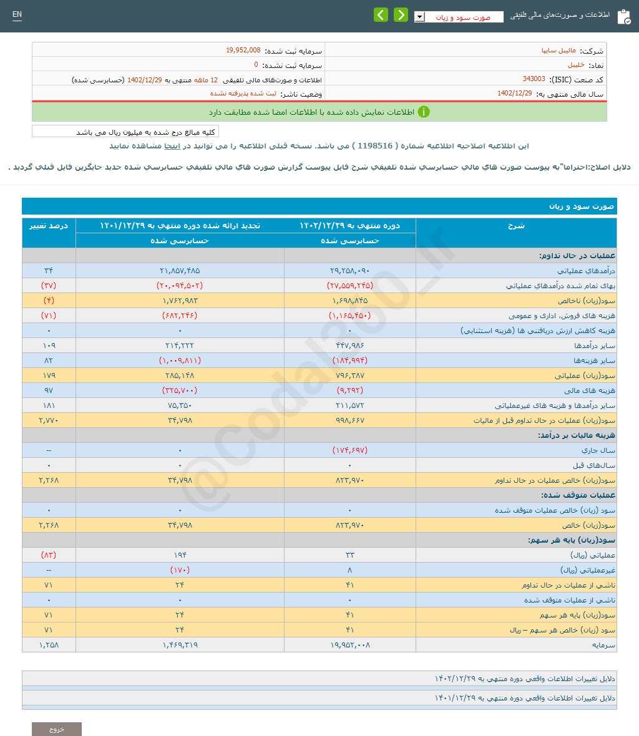This screenshot has width=639, height=736.
Task: Click header title اطلاعات و صورت‌های مالی تلفیقی
Action: pos(560,16)
